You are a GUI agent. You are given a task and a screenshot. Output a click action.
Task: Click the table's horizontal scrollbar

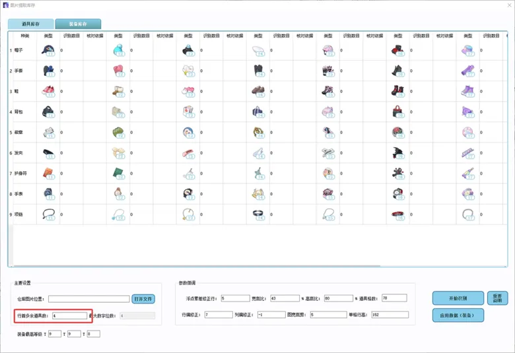(197, 266)
